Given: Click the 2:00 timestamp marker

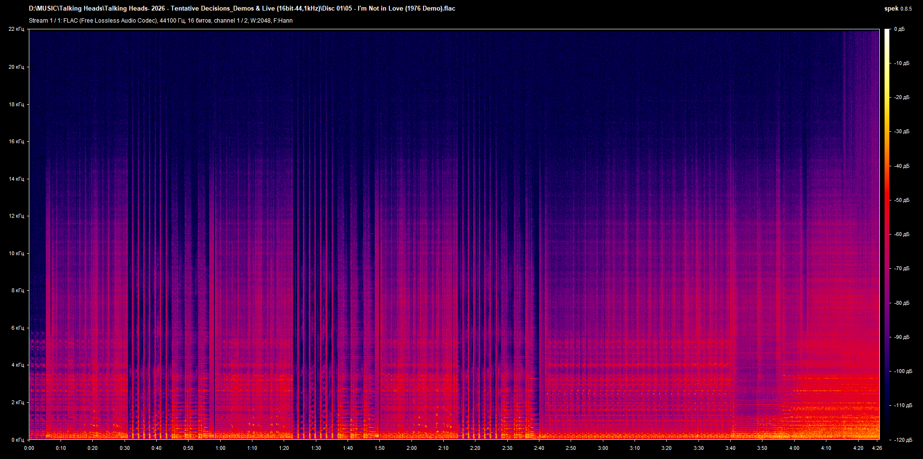Looking at the screenshot, I should click(412, 447).
